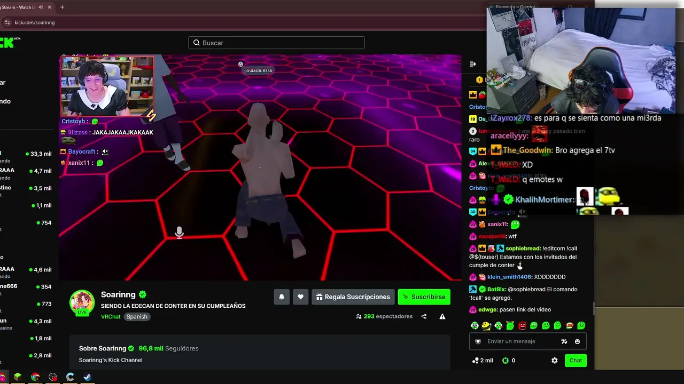
Task: Open the VRChat category link
Action: pyautogui.click(x=111, y=316)
